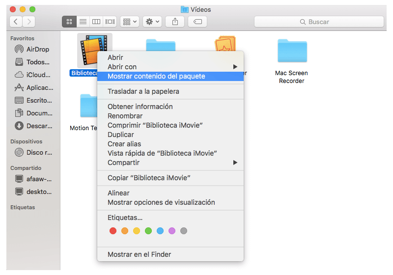Image resolution: width=393 pixels, height=275 pixels.
Task: Choose Mostrar contenido del paquete
Action: pos(170,76)
